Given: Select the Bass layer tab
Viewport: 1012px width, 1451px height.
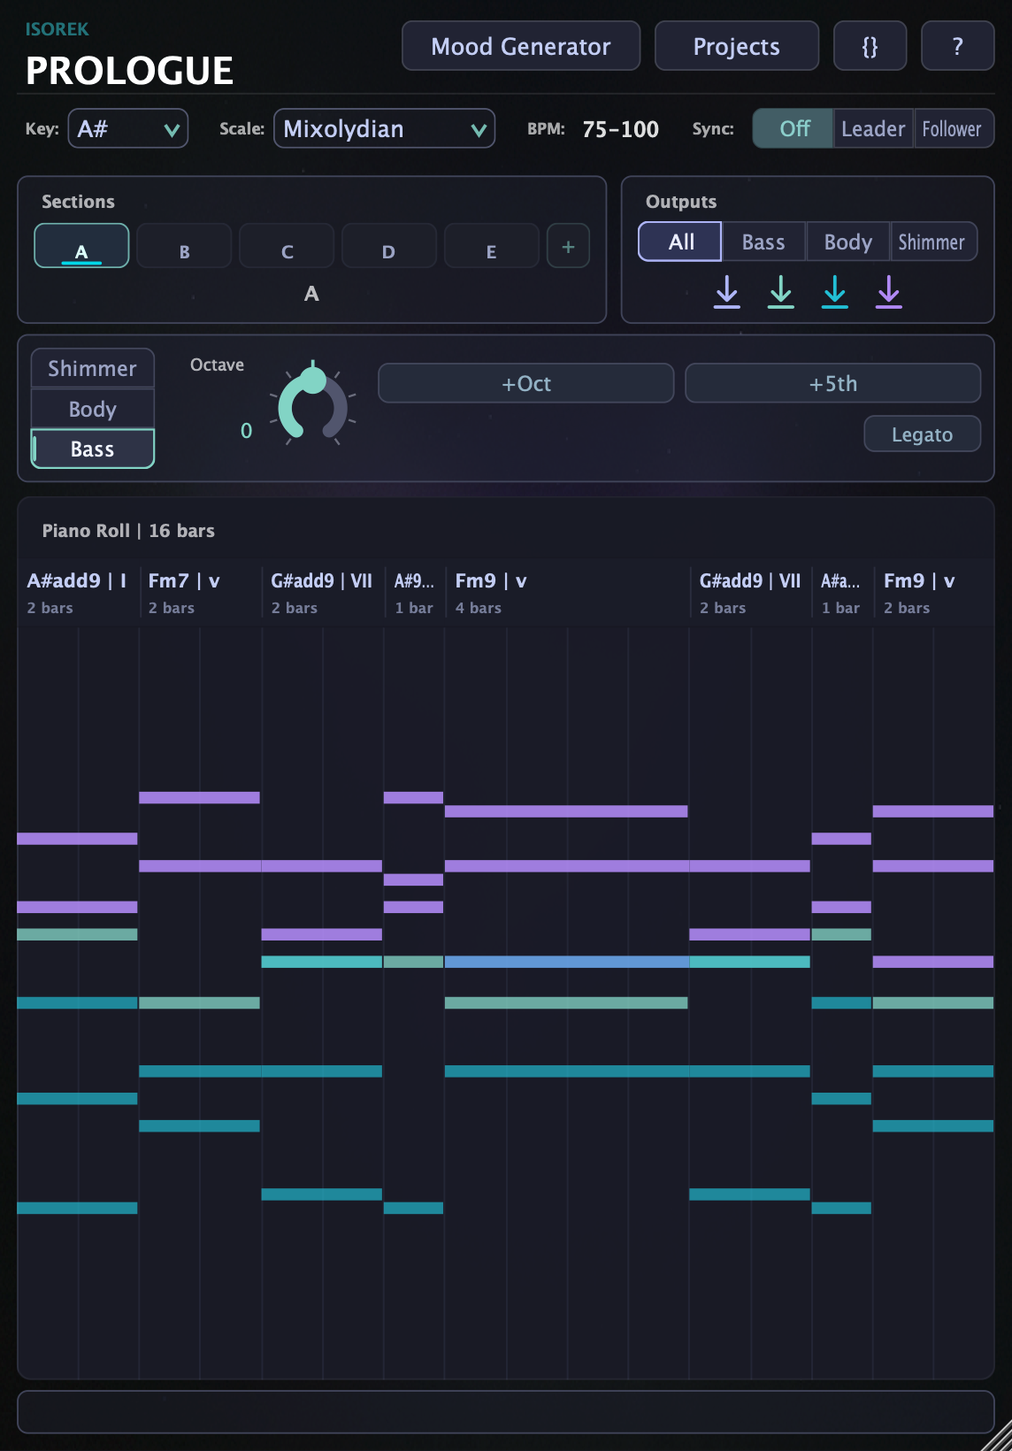Looking at the screenshot, I should click(93, 449).
